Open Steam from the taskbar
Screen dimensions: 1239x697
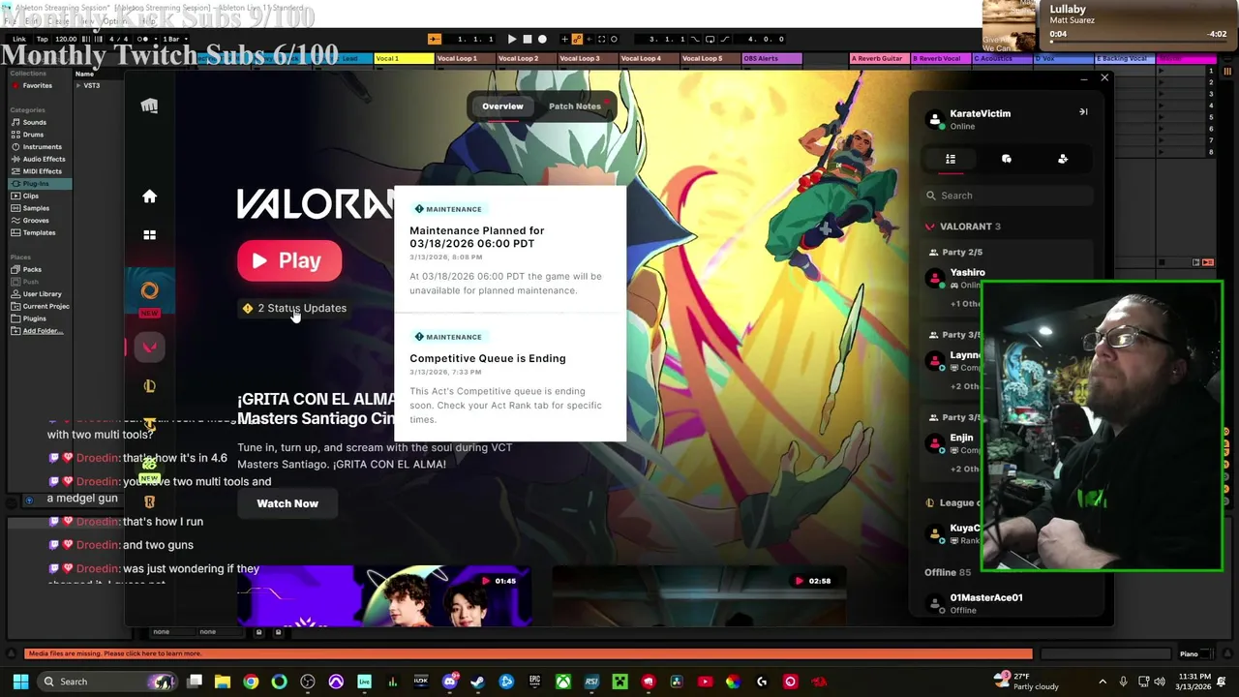(477, 682)
